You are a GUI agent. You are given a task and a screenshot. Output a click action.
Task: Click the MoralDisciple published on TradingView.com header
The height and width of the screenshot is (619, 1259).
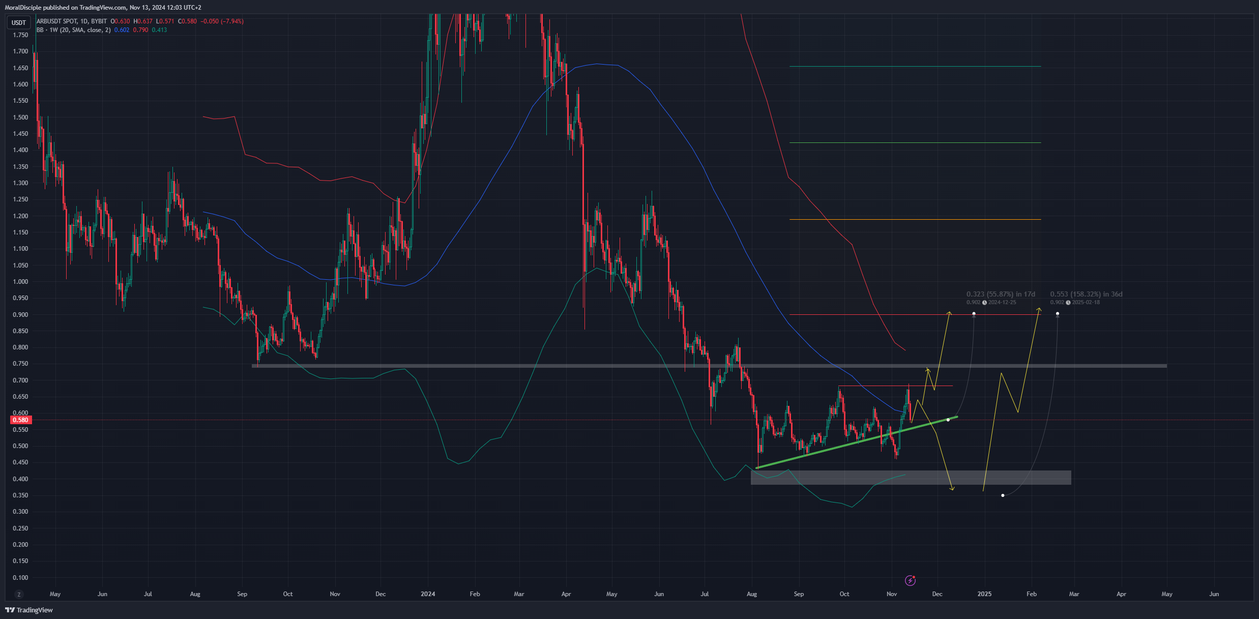(x=103, y=8)
